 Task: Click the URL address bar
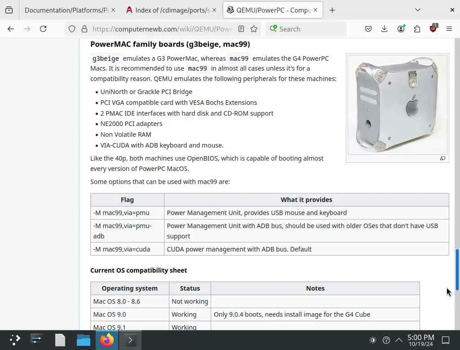[162, 29]
